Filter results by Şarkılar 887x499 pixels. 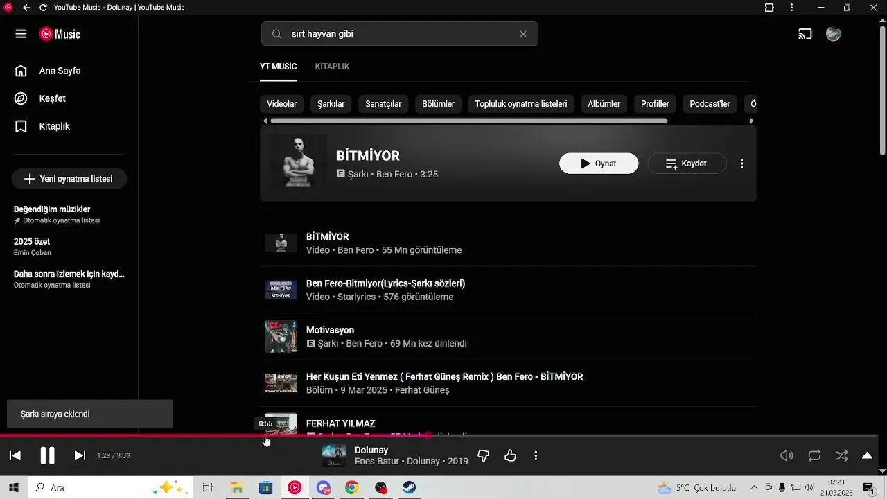(x=331, y=104)
